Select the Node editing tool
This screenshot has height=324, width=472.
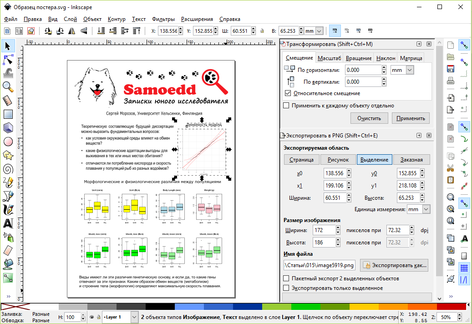(8, 59)
